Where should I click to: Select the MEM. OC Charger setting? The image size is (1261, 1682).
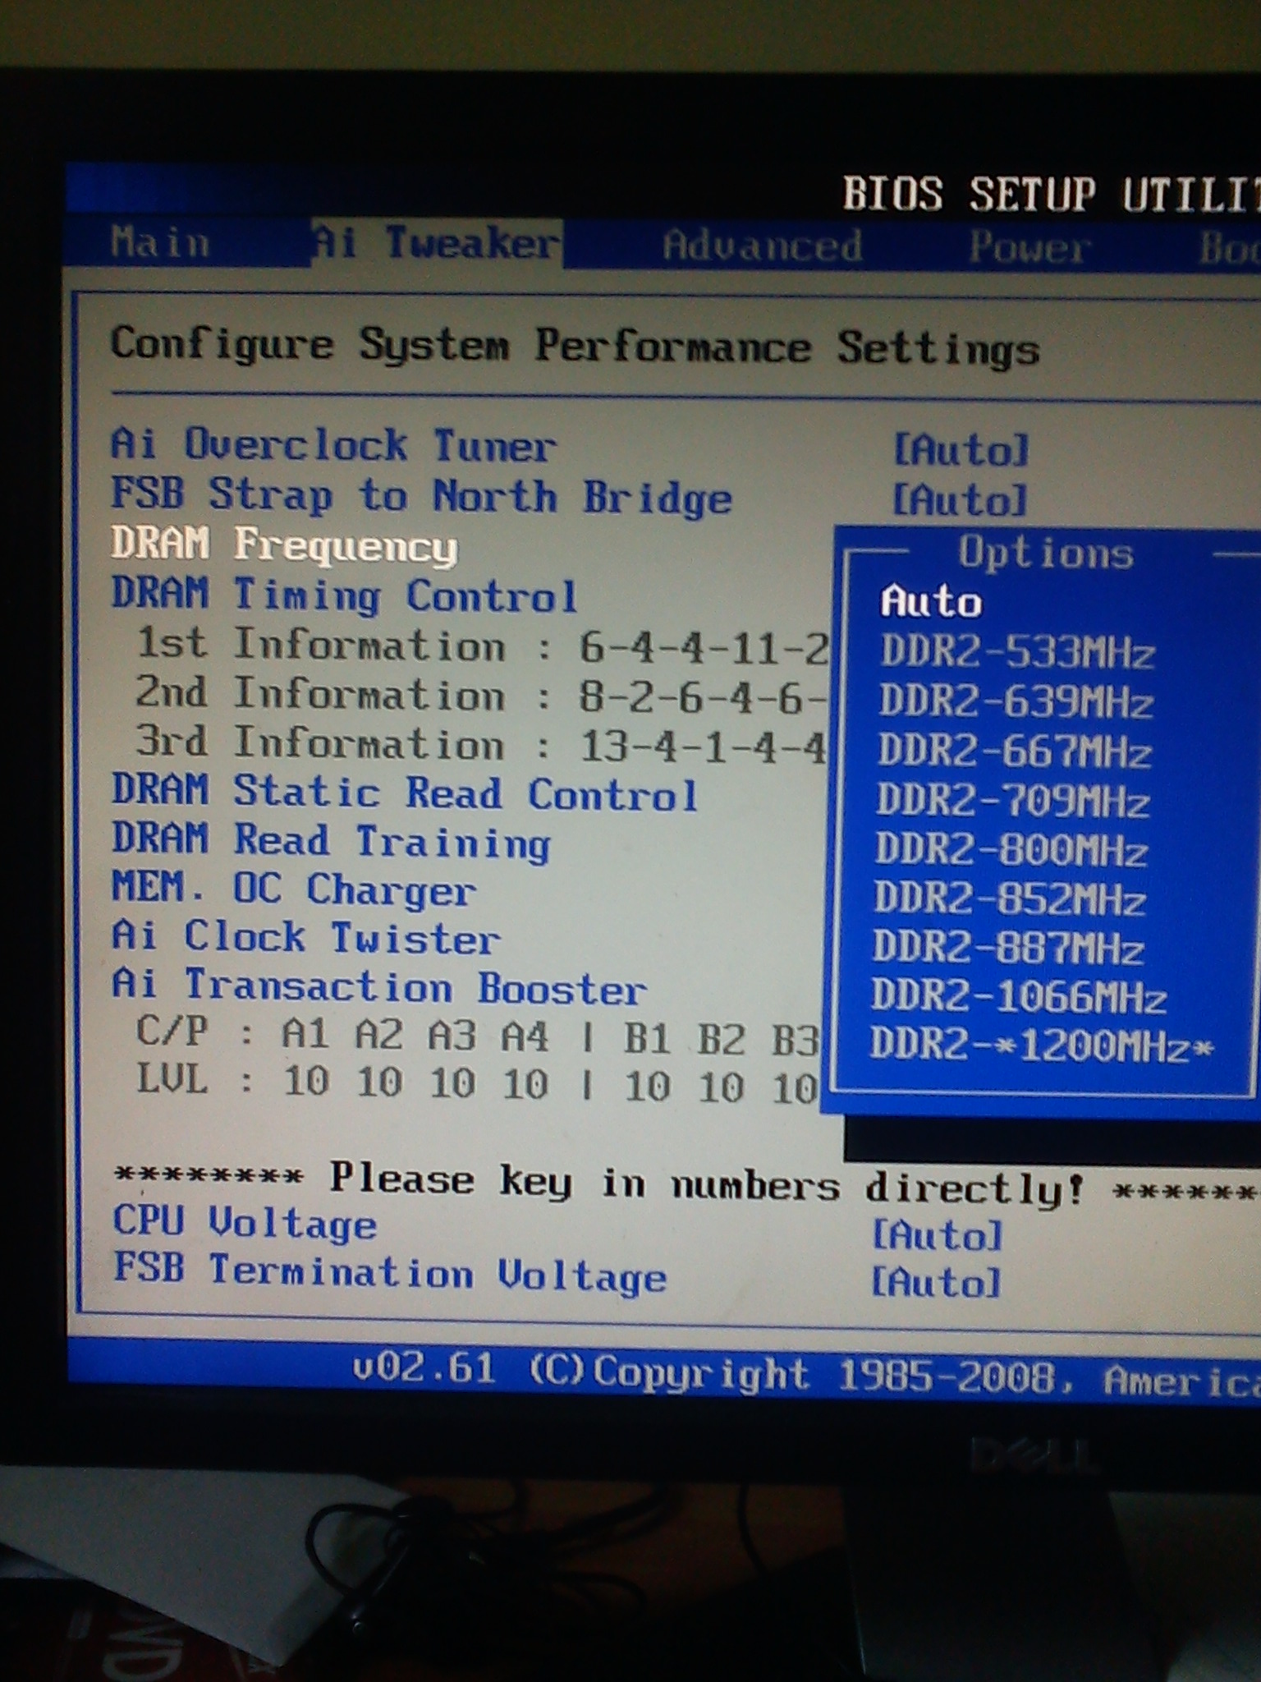coord(293,889)
